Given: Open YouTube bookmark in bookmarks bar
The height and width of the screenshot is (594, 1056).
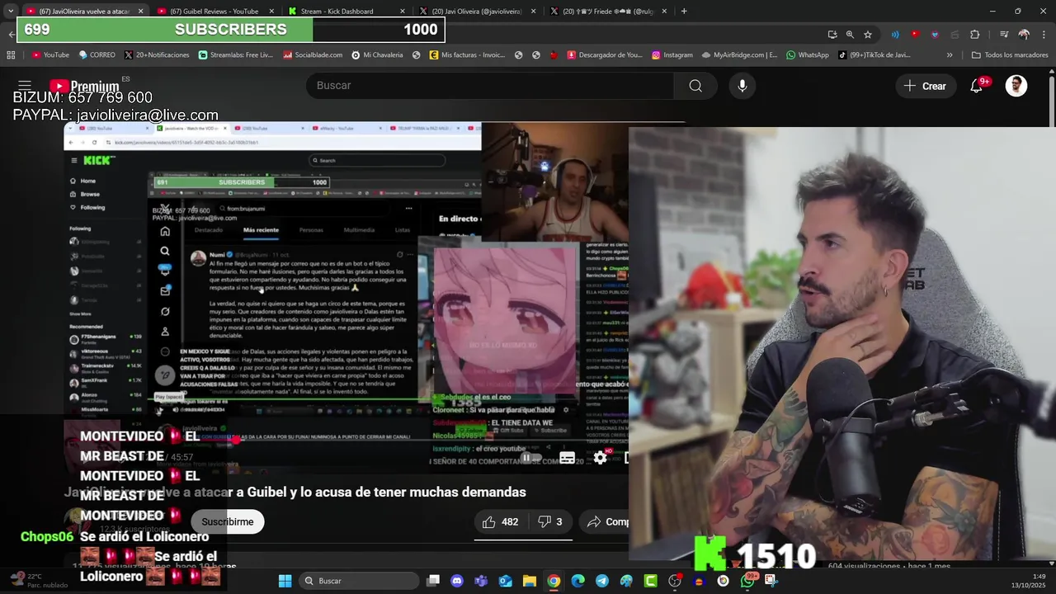Looking at the screenshot, I should [x=50, y=55].
